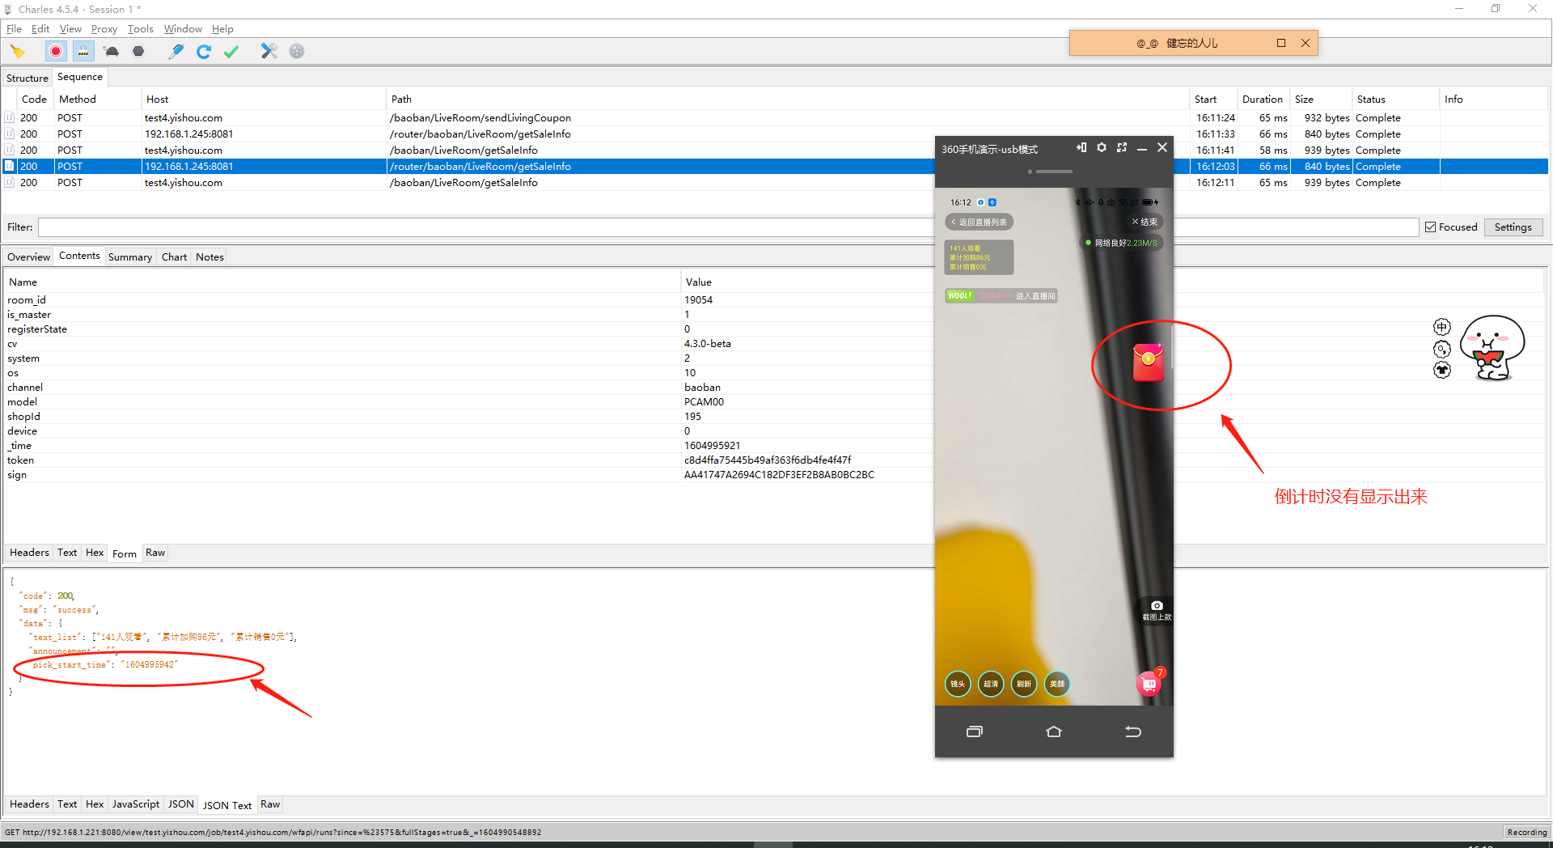Toggle fullscreen icon in 360 phone window

[1122, 147]
